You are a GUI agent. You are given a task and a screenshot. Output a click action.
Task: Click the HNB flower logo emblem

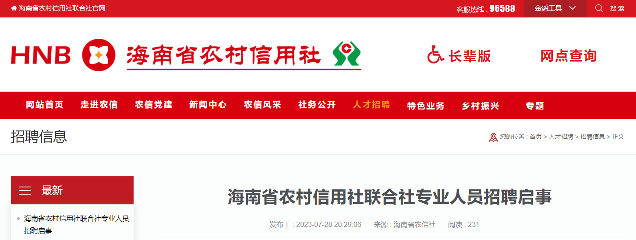click(99, 55)
